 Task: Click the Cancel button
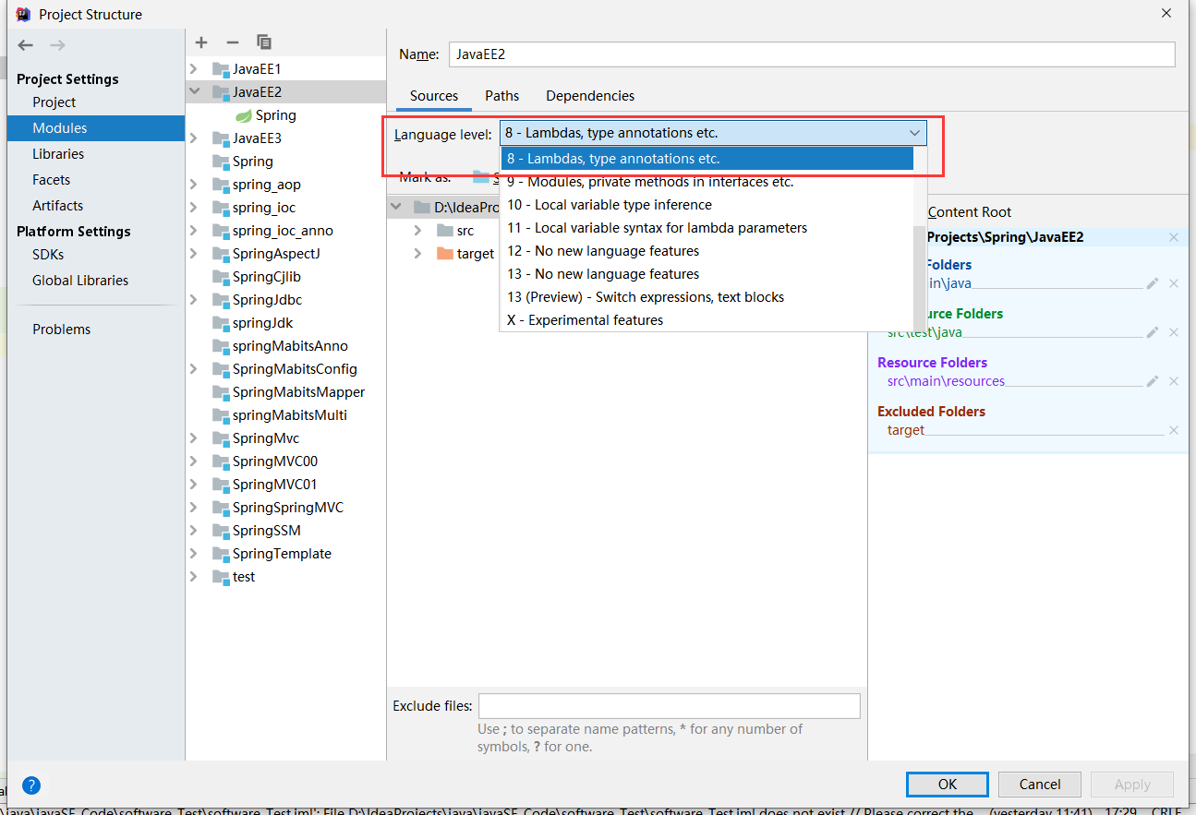click(1040, 785)
